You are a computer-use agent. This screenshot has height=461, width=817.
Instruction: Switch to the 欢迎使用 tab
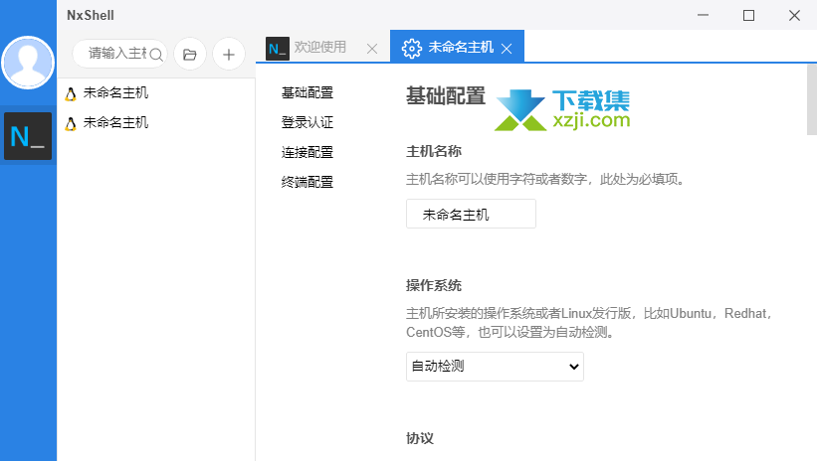coord(322,48)
